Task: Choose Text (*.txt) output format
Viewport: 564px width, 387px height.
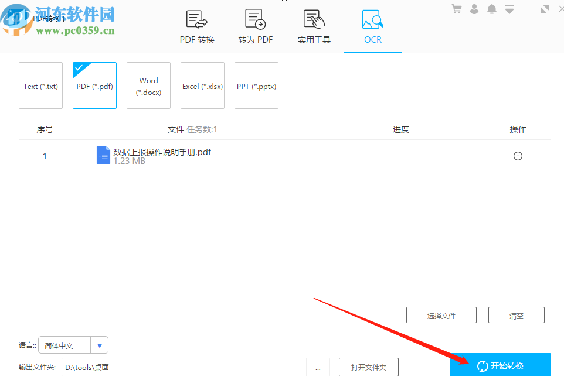Action: click(40, 85)
